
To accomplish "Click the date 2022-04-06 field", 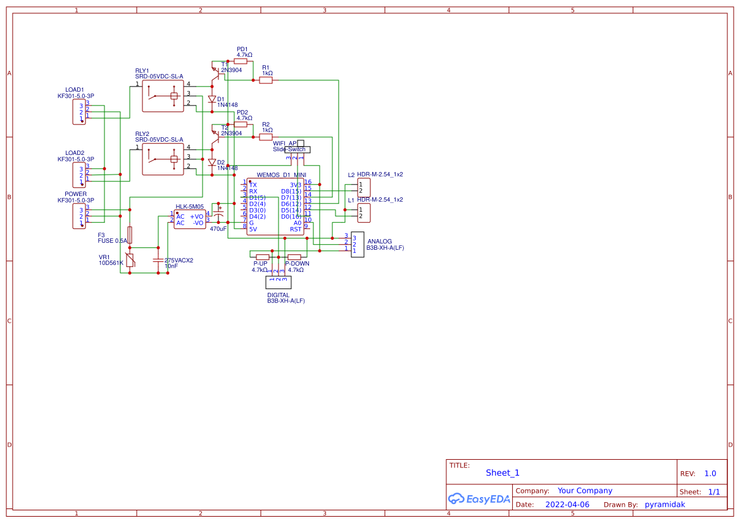I will (x=568, y=504).
